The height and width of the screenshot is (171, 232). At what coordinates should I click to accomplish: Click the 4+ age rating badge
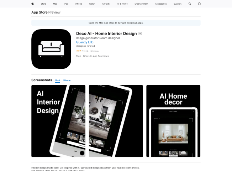[x=140, y=33]
